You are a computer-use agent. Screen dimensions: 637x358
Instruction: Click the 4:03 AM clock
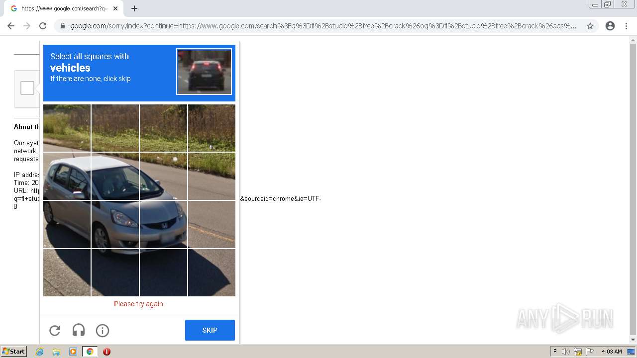(x=612, y=352)
